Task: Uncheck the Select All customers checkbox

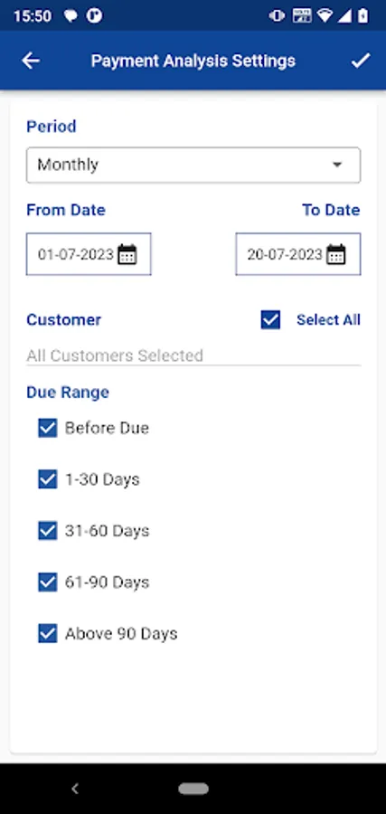Action: coord(270,320)
